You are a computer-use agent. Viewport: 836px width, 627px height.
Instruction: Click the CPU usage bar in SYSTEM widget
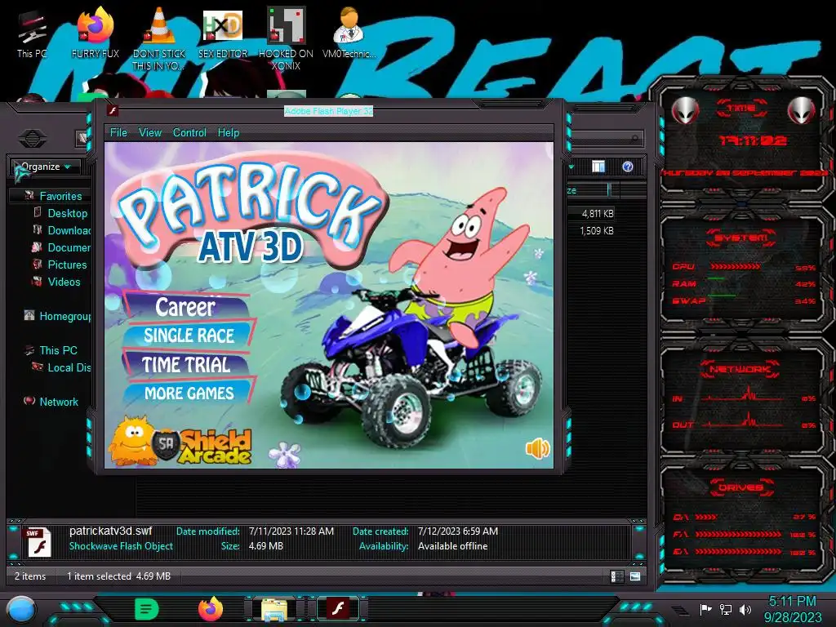pos(735,266)
